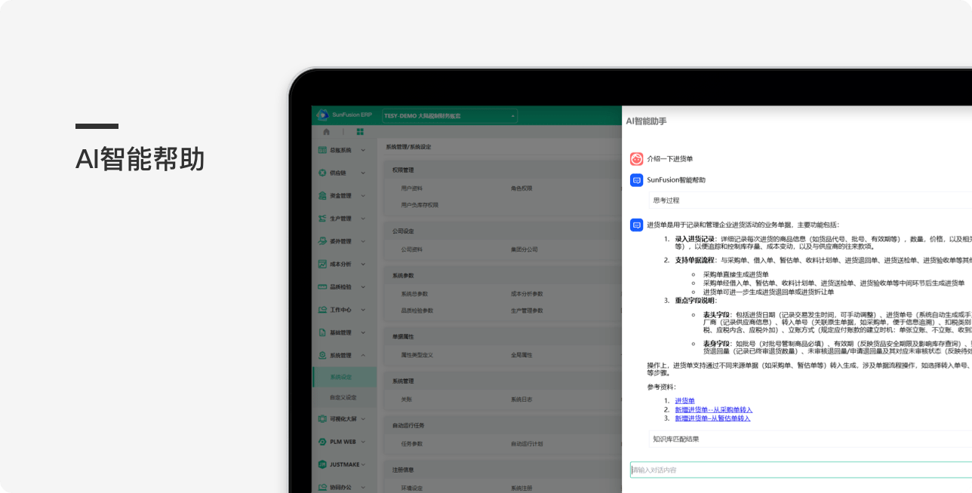
Task: Click the PLM WEB sidebar icon
Action: (x=322, y=441)
